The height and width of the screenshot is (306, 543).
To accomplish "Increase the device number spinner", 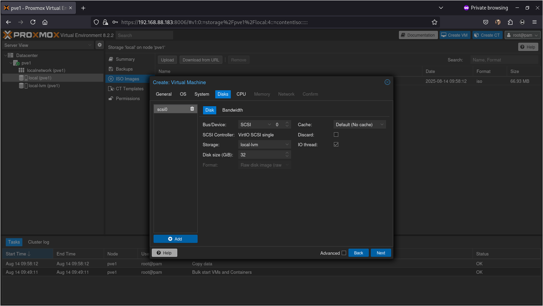I will tap(287, 123).
